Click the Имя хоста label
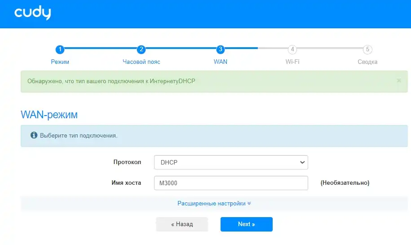Viewport: 411px width, 245px height. point(126,183)
